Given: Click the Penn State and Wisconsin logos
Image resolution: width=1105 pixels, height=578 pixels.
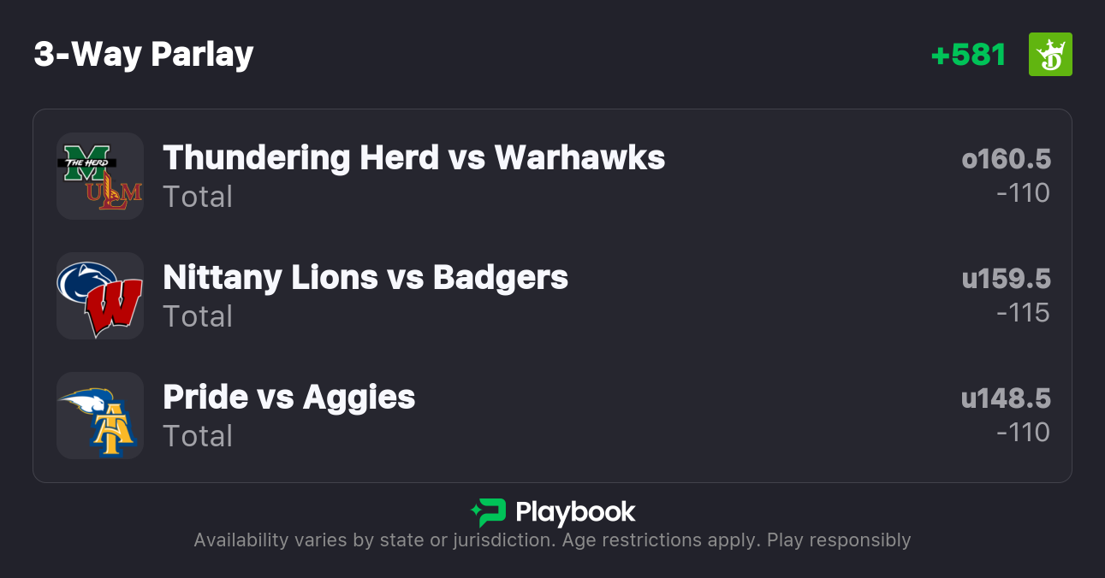Looking at the screenshot, I should tap(100, 296).
